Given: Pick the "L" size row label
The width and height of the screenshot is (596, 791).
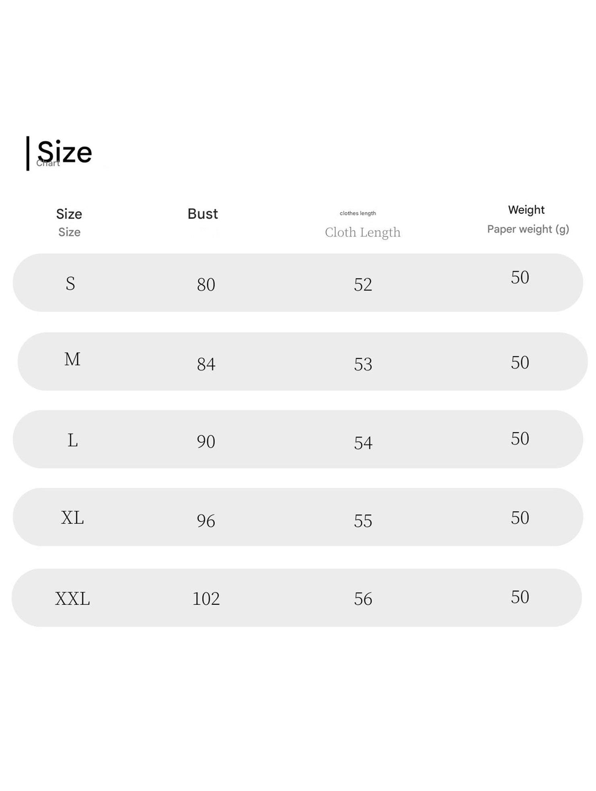Looking at the screenshot, I should (72, 440).
